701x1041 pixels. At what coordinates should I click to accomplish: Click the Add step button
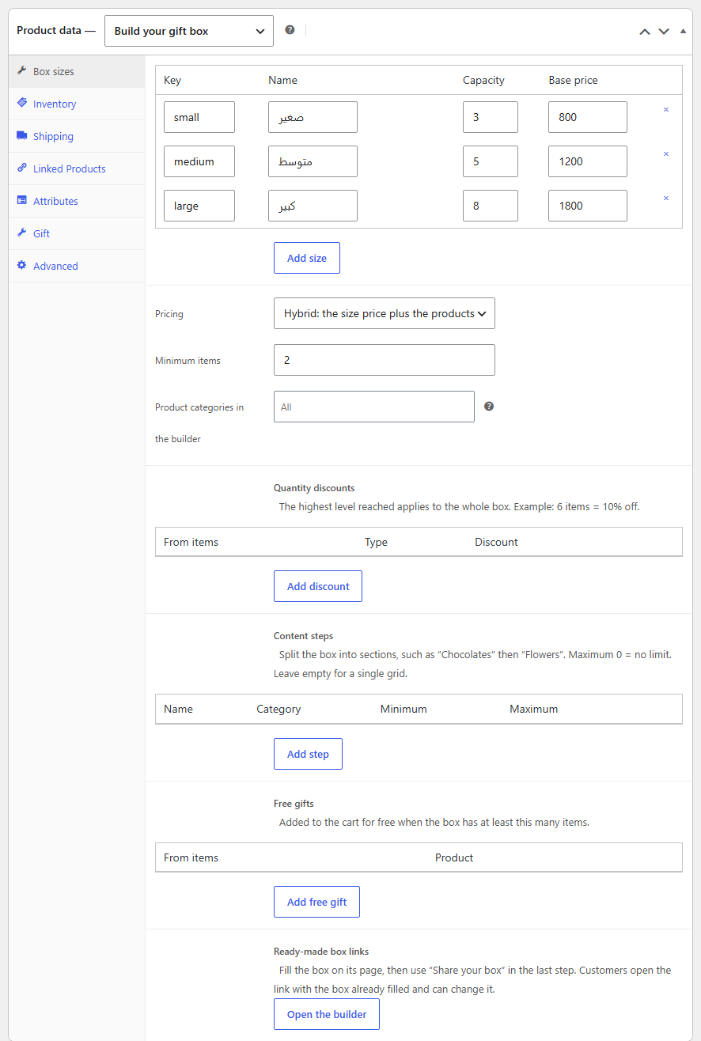[x=308, y=754]
